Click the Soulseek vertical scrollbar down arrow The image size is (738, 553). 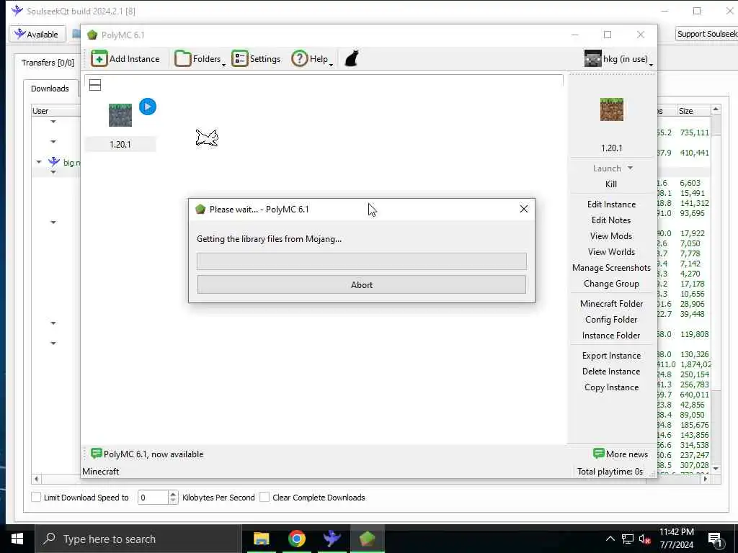click(716, 468)
